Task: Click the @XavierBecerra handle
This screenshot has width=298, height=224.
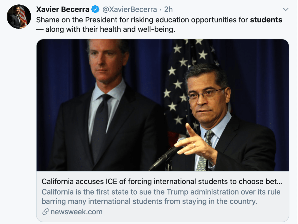Action: (x=130, y=10)
